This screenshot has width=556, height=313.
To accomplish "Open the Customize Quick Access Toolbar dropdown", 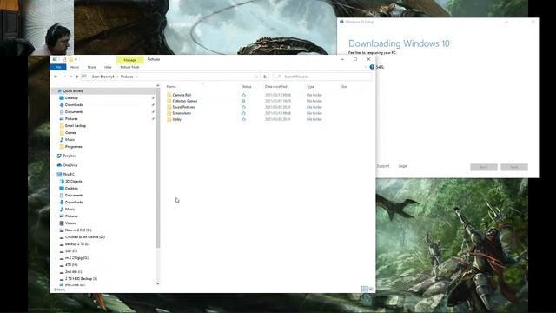I will click(x=76, y=60).
